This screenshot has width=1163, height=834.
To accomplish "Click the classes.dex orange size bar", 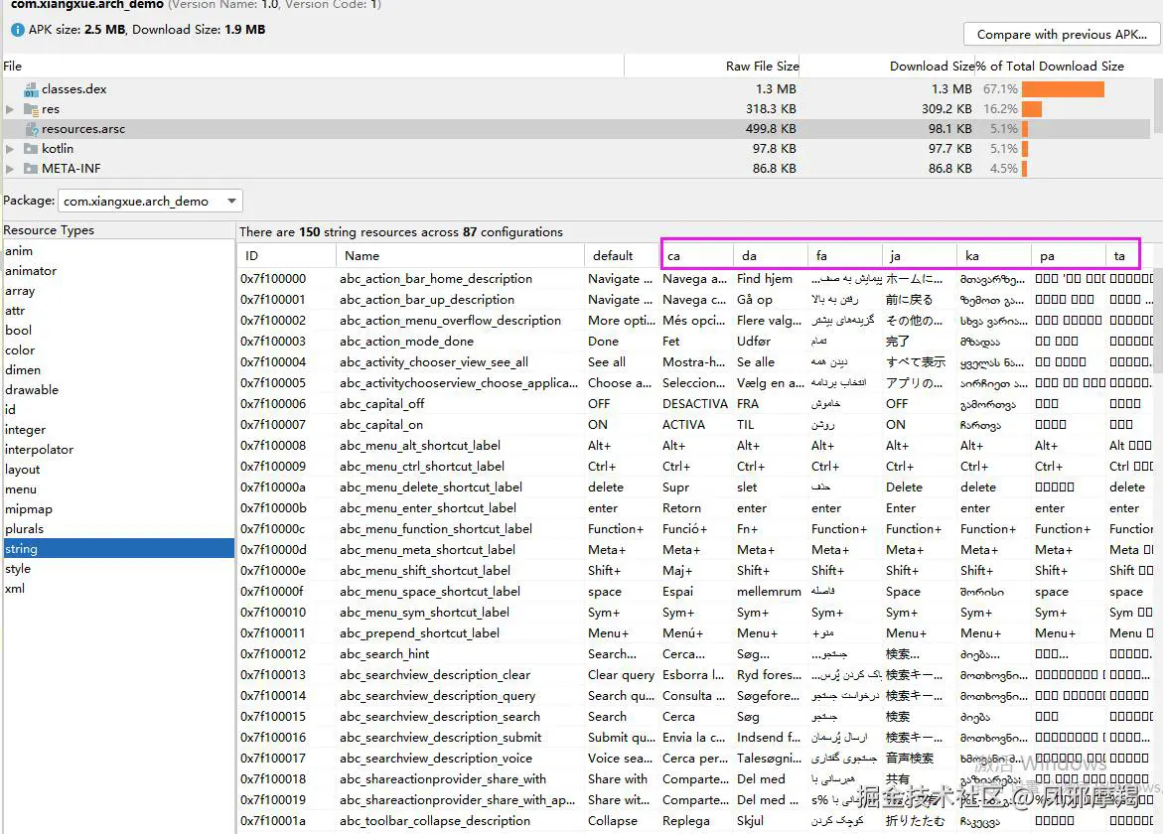I will coord(1063,89).
